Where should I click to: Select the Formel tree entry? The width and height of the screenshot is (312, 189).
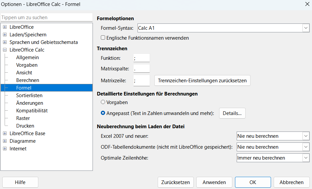coord(47,88)
